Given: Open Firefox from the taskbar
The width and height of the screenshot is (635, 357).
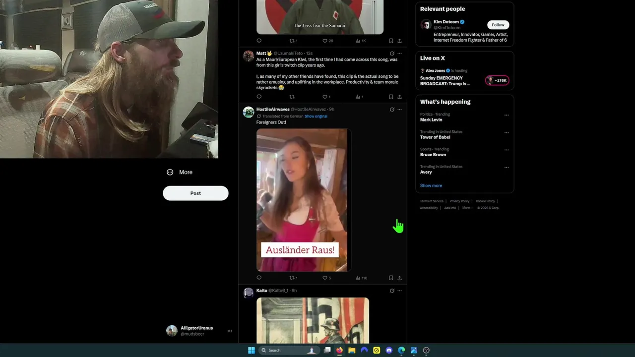Looking at the screenshot, I should click(339, 351).
